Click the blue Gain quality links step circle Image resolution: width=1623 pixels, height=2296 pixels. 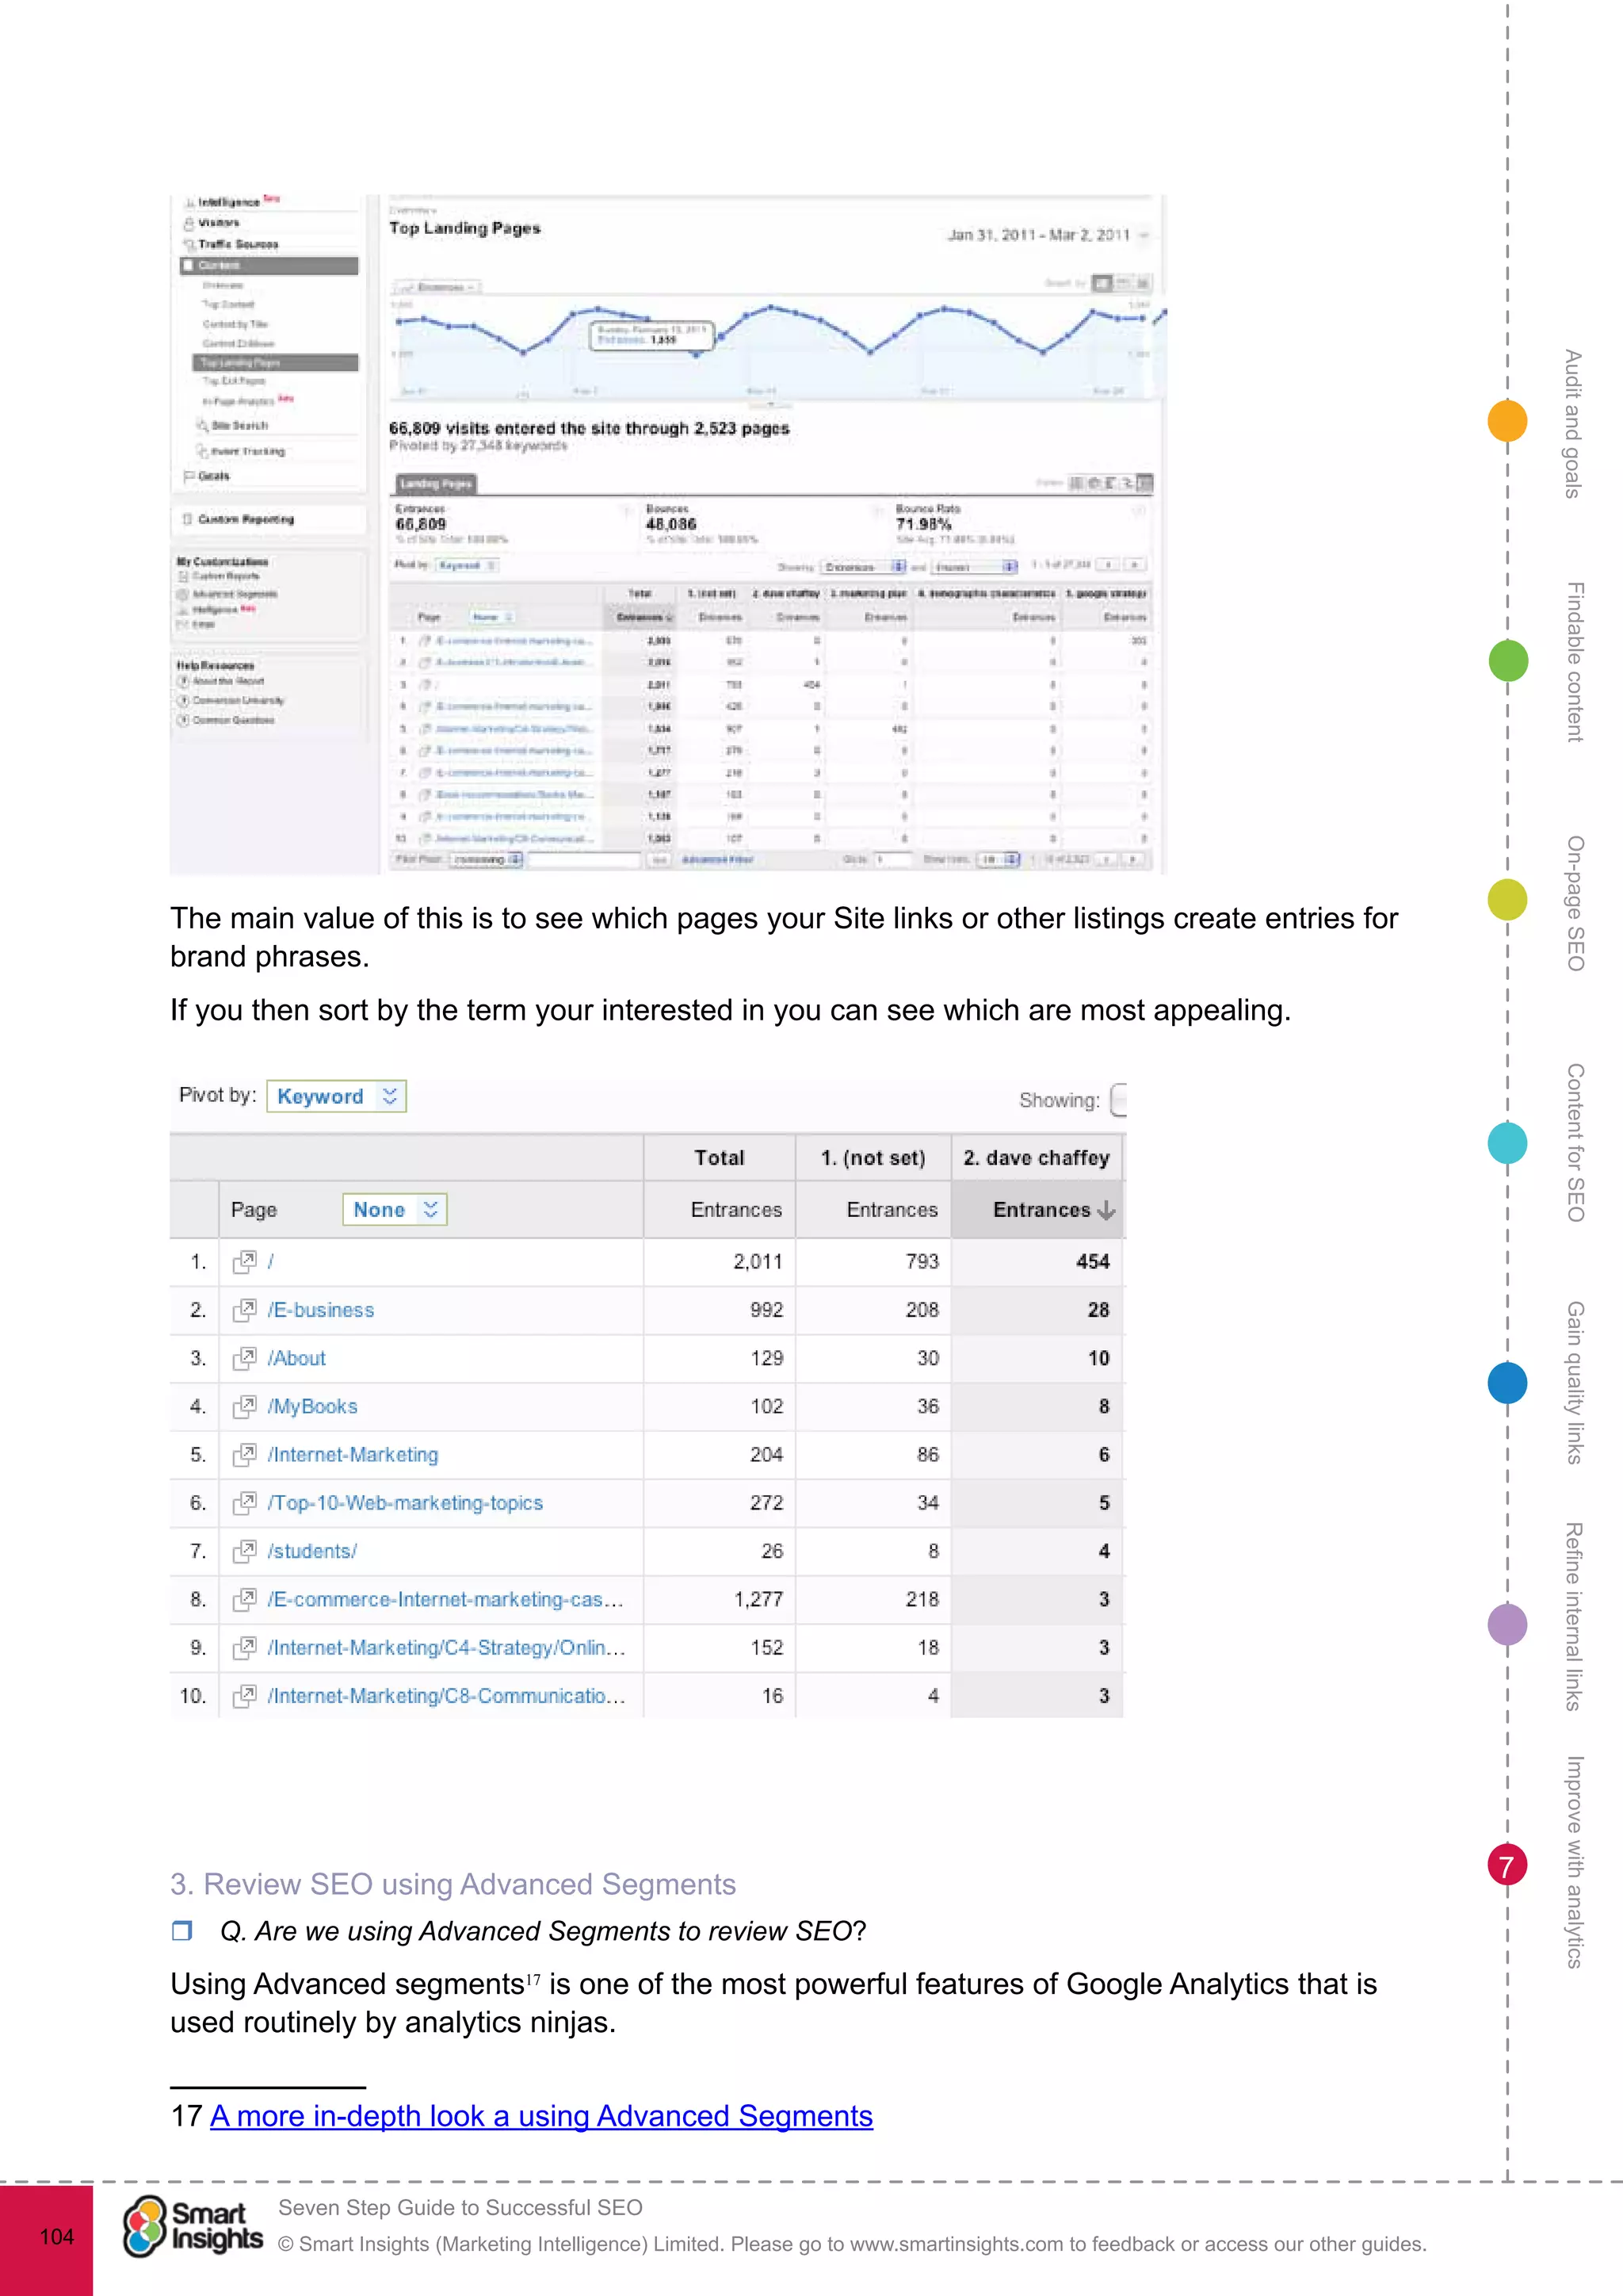pos(1507,1383)
